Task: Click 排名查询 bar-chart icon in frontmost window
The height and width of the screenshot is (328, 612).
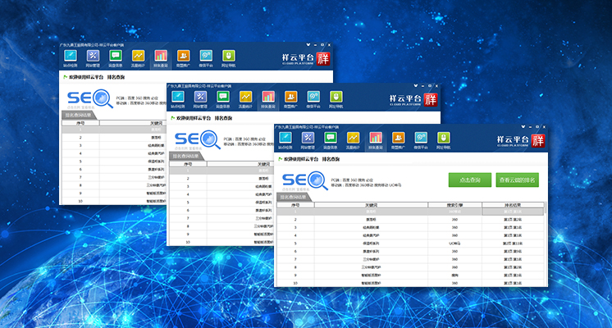Action: (x=375, y=139)
